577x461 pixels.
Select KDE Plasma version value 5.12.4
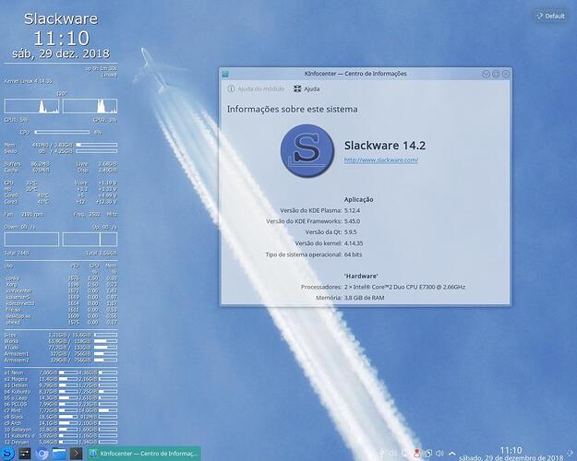click(x=352, y=210)
